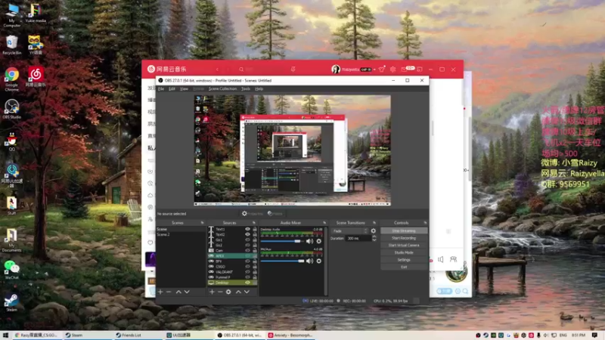Screen dimensions: 605x340
Task: Open the QQ penguin desktop icon
Action: 11,141
